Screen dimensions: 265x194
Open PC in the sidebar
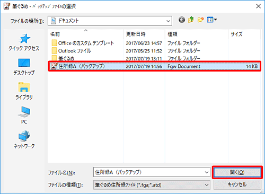(24, 115)
